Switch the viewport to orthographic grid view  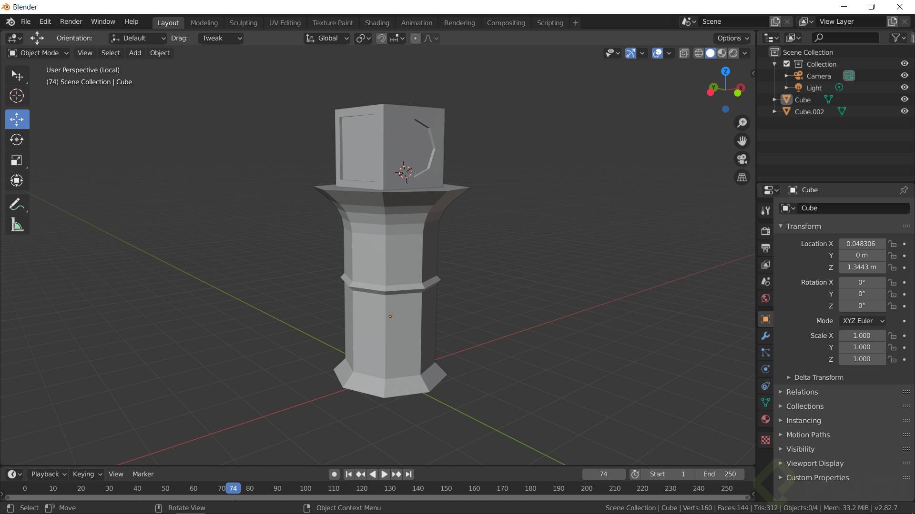742,178
